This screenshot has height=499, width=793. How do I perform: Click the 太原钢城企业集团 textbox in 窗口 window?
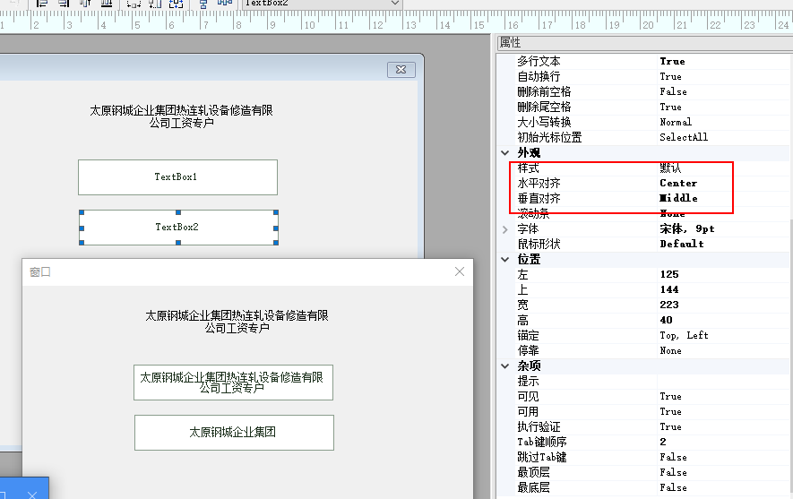click(234, 433)
